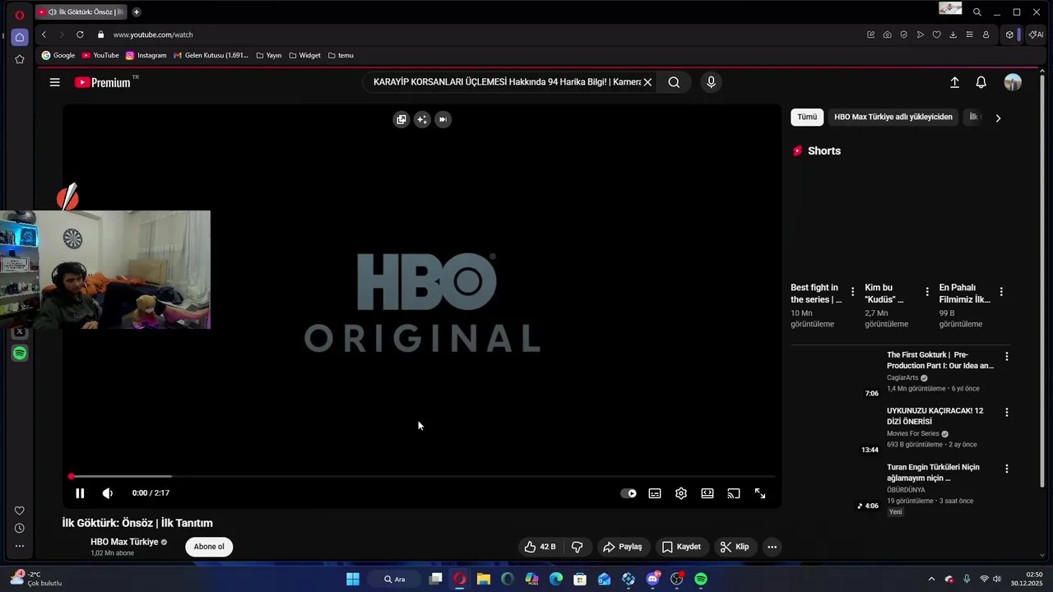Dislike the video
The height and width of the screenshot is (592, 1053).
tap(578, 547)
